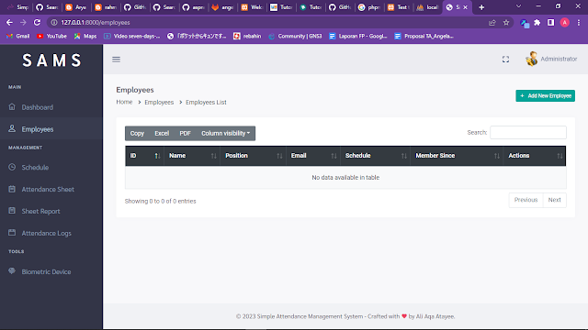The height and width of the screenshot is (330, 588).
Task: Open Attendance Sheet page
Action: [x=51, y=190]
